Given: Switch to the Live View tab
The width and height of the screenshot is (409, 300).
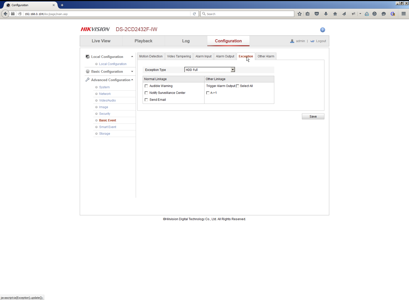Looking at the screenshot, I should pos(101,41).
